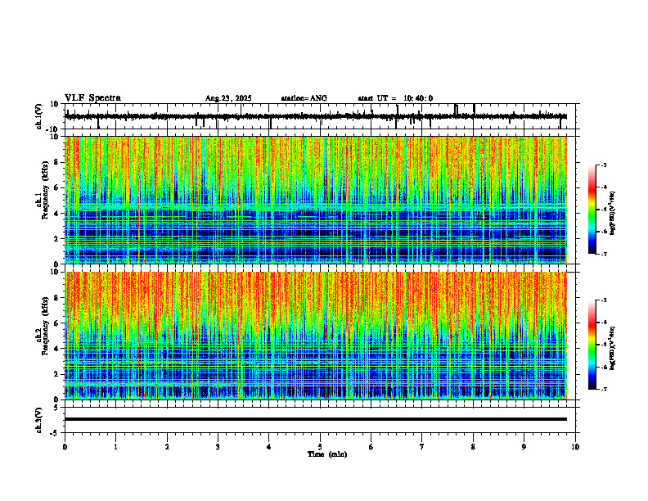This screenshot has height=501, width=648.
Task: Click the "VLF Spectra" plot title
Action: tap(92, 98)
